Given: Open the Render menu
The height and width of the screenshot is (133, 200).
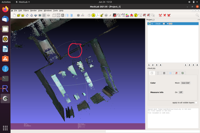Looking at the screenshot, I should (33, 10).
